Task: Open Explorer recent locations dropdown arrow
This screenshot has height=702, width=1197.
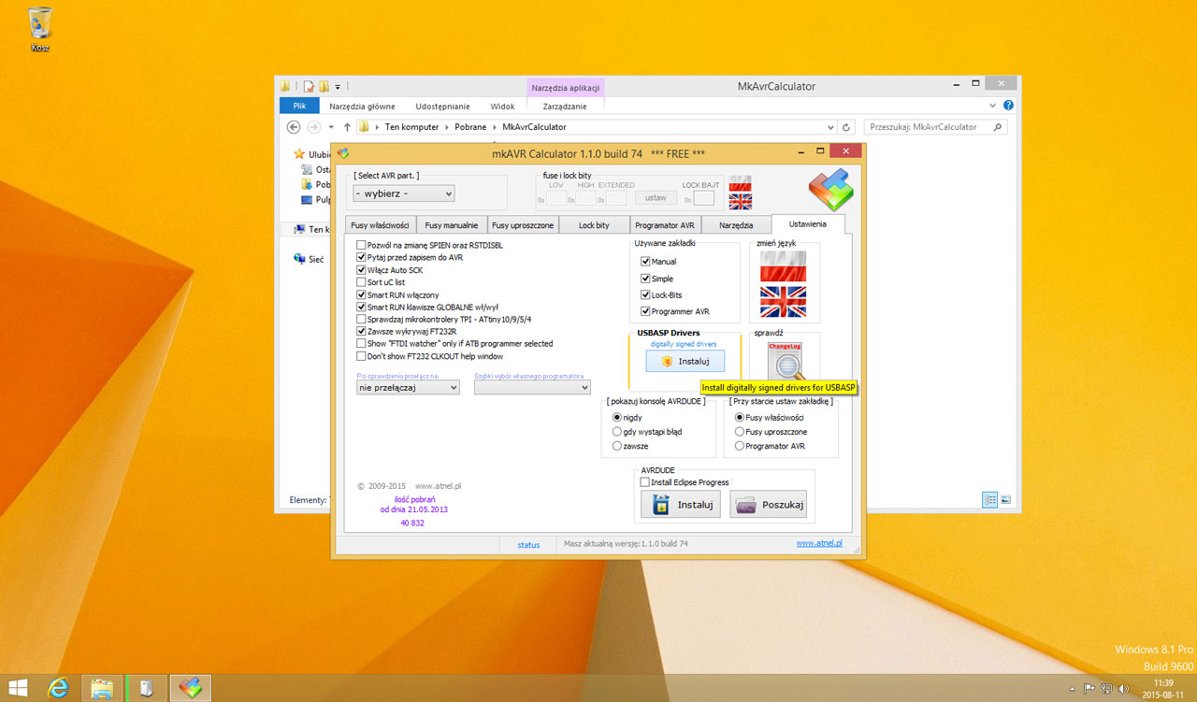Action: 331,127
